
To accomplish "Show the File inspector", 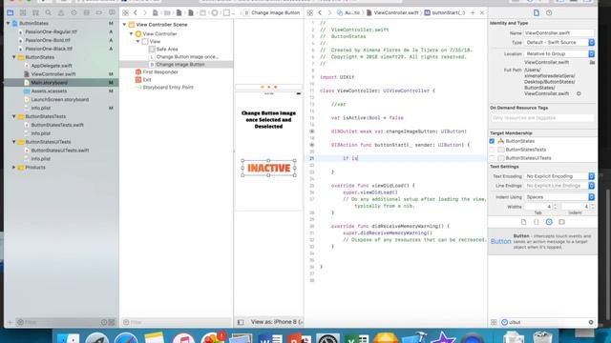I will [x=537, y=12].
